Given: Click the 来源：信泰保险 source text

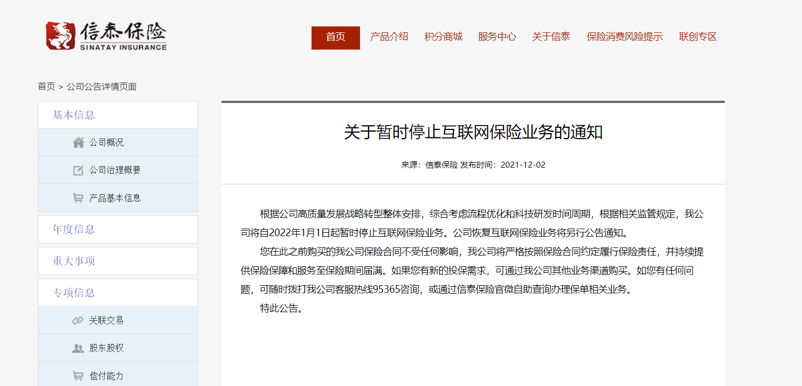Looking at the screenshot, I should point(429,165).
